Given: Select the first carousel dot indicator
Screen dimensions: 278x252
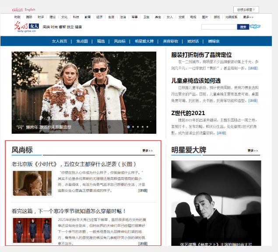Looking at the screenshot, I should click(x=128, y=127).
